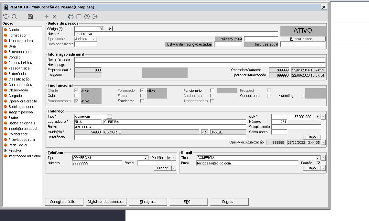Click the Nome fantasia input field
This screenshot has height=221, width=369.
click(200, 59)
